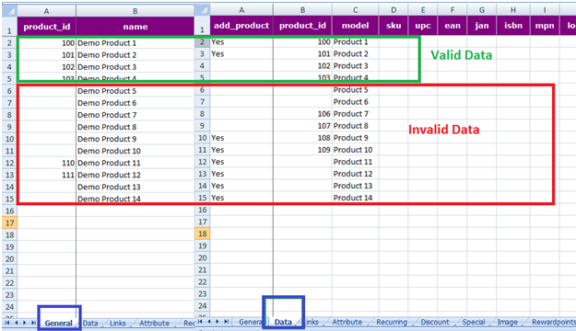Select the model cell Product 6
The width and height of the screenshot is (576, 331).
[x=355, y=102]
